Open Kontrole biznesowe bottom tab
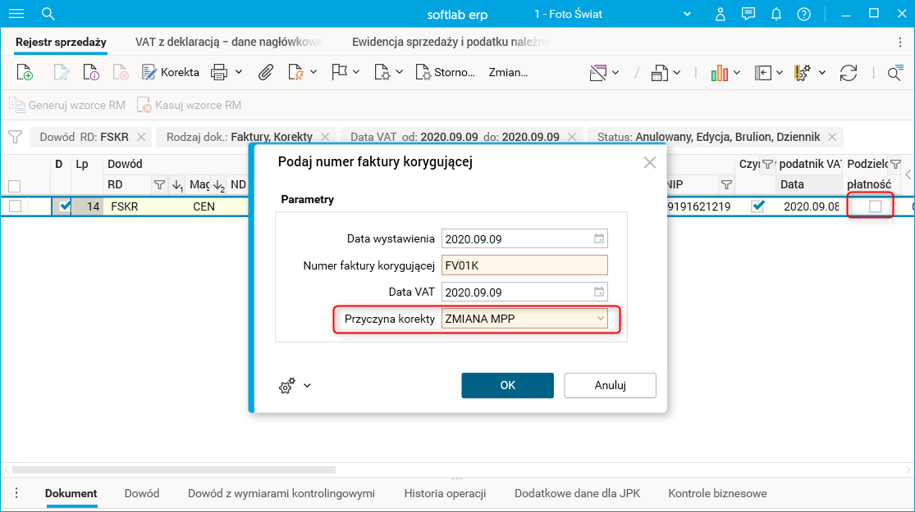Image resolution: width=915 pixels, height=512 pixels. point(717,493)
